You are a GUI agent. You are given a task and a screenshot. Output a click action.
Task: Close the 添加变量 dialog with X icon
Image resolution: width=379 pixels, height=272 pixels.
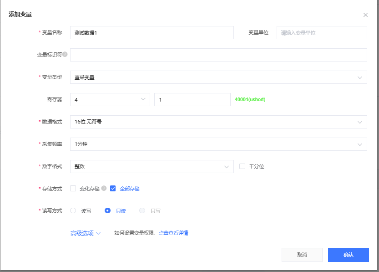(x=365, y=15)
